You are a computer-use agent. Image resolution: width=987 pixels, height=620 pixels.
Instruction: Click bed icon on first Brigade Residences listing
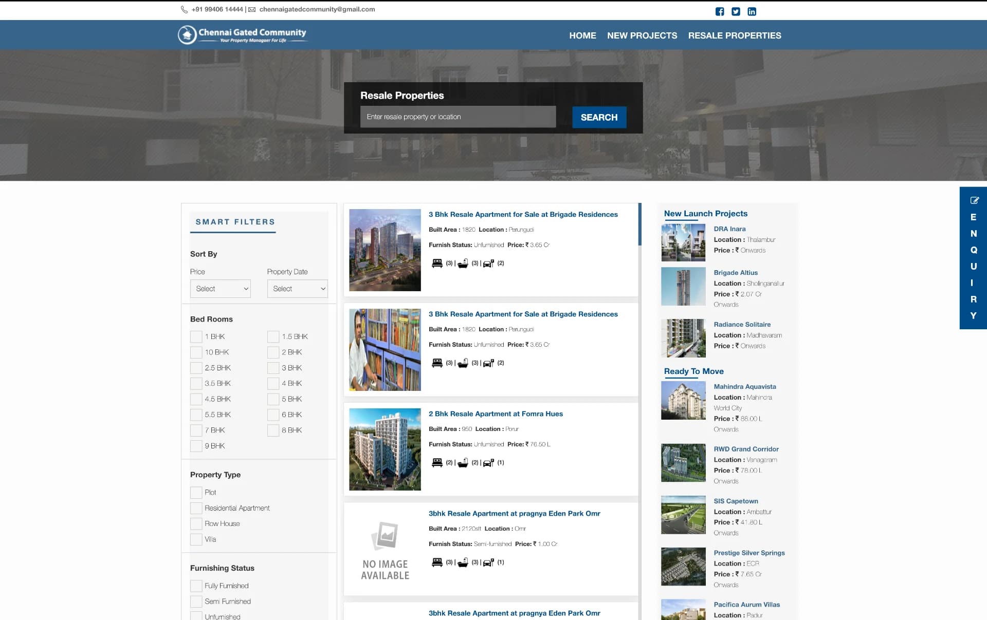coord(437,263)
